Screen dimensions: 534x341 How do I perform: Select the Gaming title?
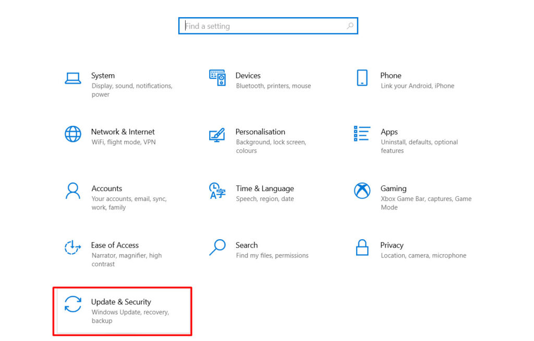click(x=393, y=189)
